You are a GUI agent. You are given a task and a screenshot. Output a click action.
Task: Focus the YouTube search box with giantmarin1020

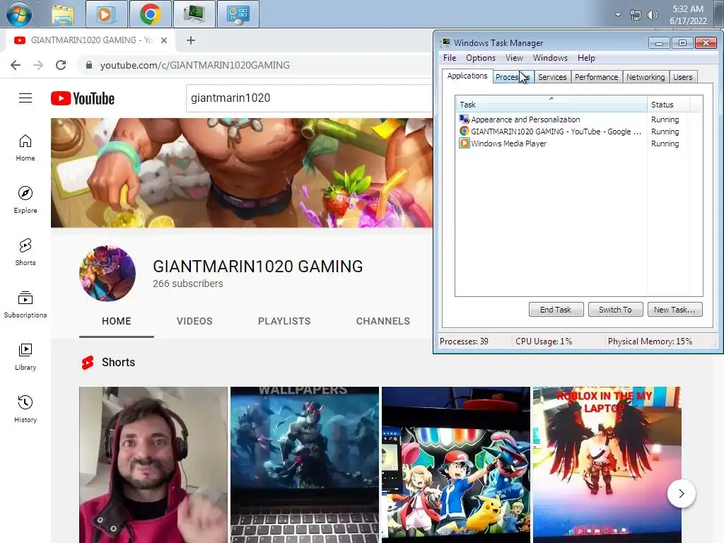click(310, 98)
